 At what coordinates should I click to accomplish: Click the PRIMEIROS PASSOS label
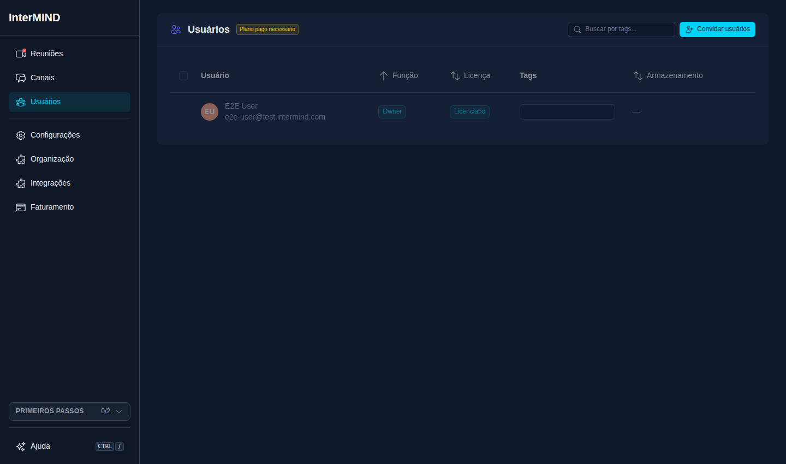pyautogui.click(x=50, y=412)
